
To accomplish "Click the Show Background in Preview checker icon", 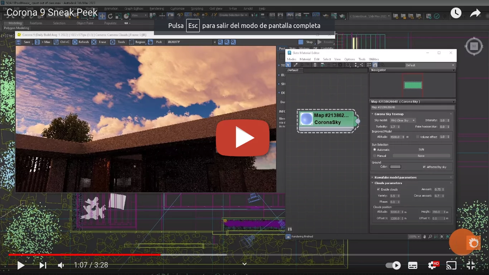I will pyautogui.click(x=340, y=65).
